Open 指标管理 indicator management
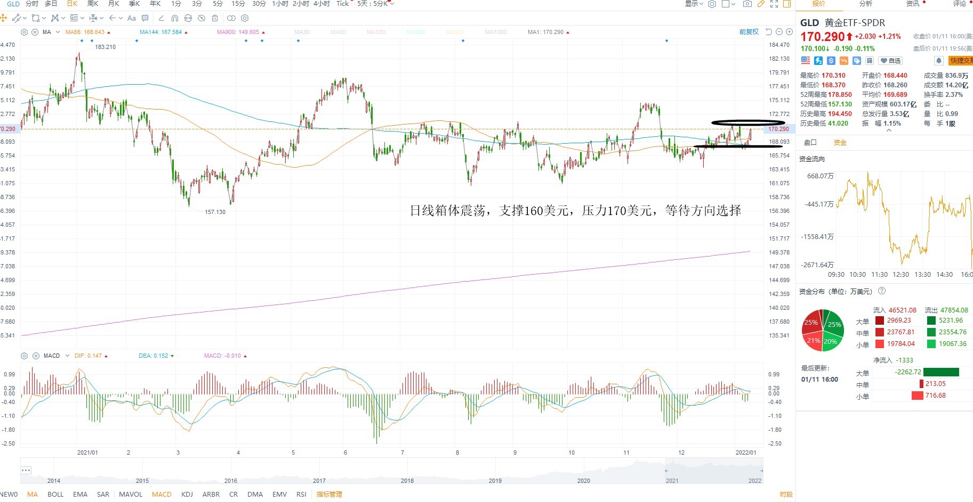This screenshot has height=502, width=973. [329, 494]
